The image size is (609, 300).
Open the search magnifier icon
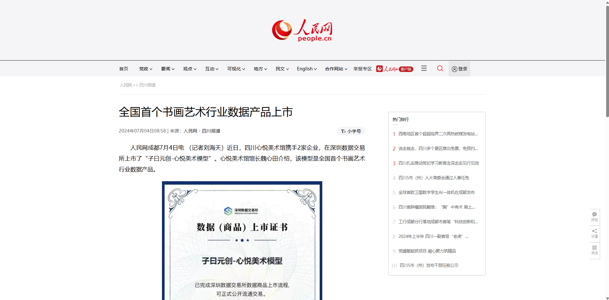[440, 68]
